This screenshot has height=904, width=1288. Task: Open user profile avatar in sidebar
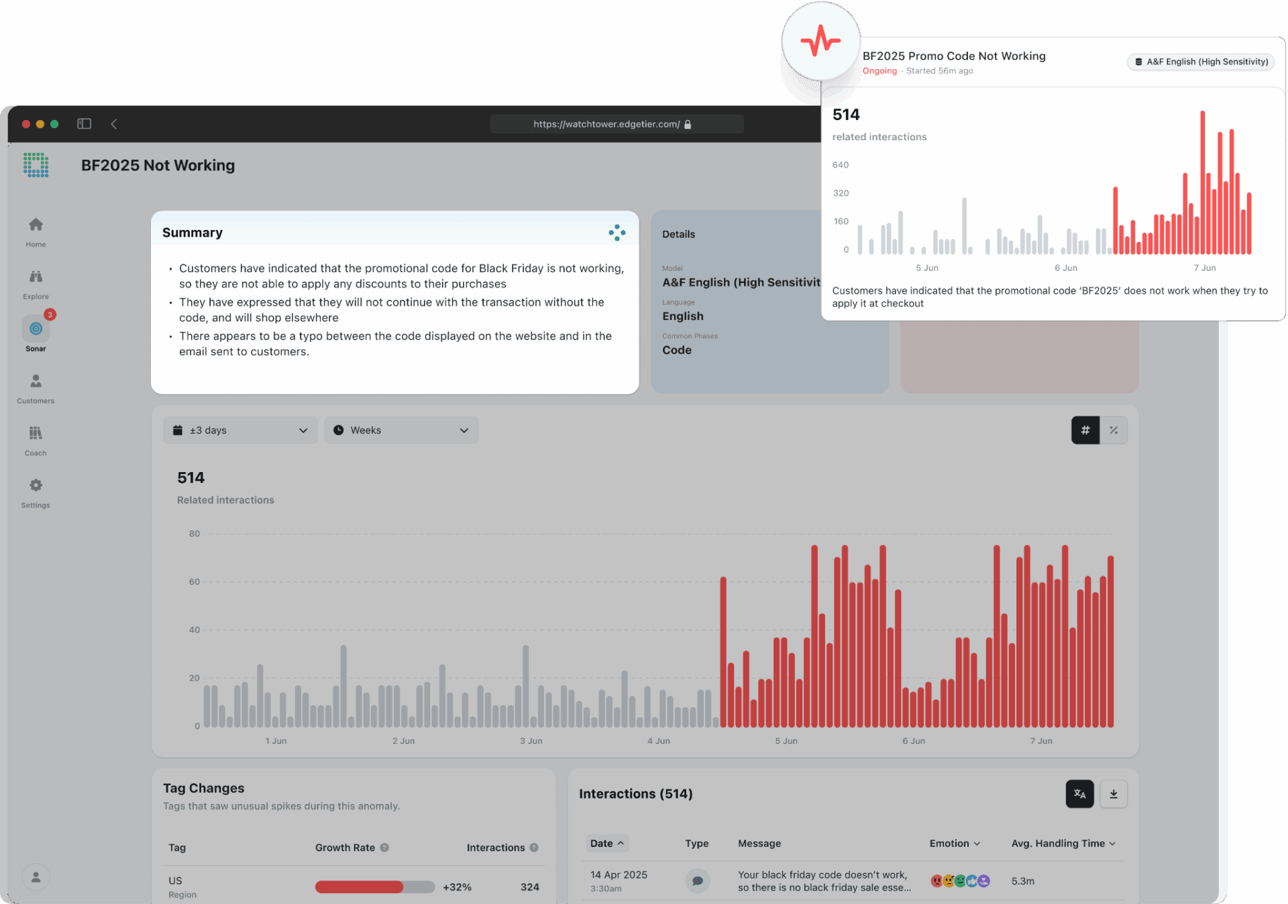coord(36,877)
